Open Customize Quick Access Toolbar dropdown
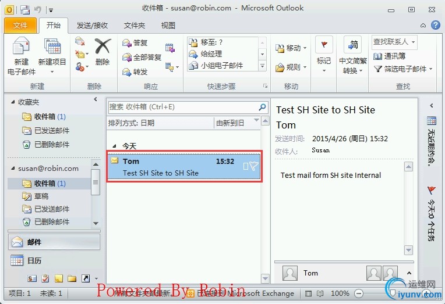 tap(51, 10)
